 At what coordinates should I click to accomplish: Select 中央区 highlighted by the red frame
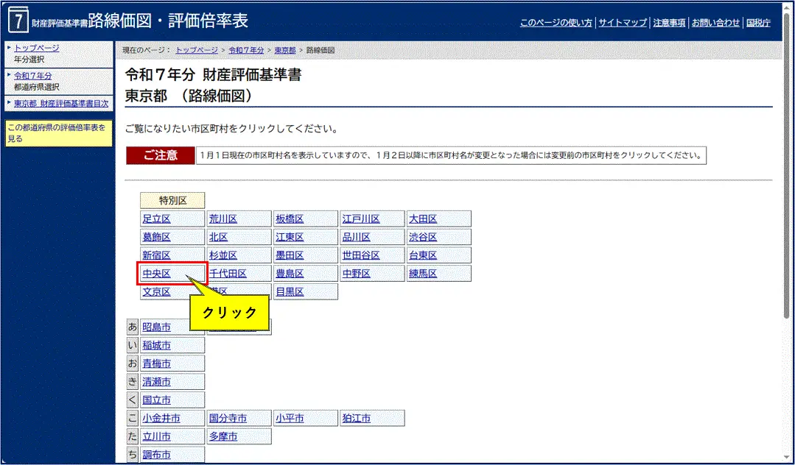(x=157, y=273)
